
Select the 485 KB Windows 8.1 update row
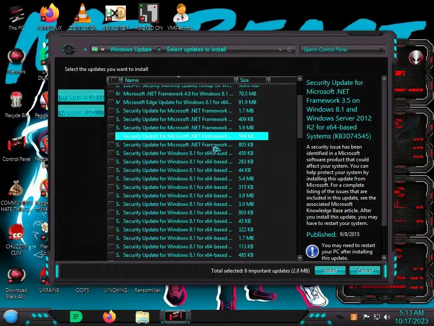click(188, 255)
